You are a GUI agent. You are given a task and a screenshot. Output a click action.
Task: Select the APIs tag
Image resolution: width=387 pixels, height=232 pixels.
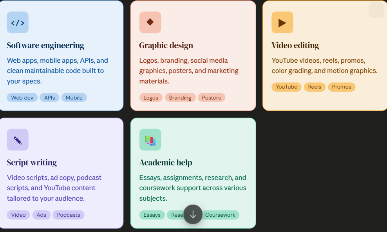click(49, 98)
